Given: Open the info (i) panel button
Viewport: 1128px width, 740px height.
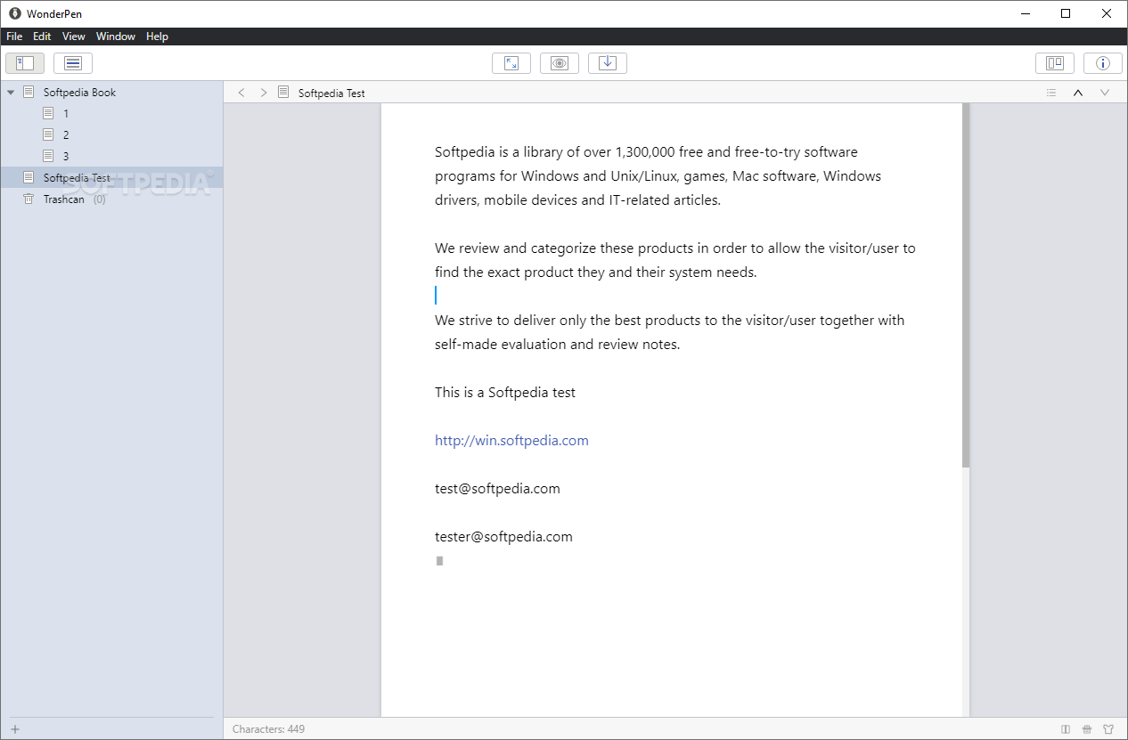Looking at the screenshot, I should [x=1103, y=63].
